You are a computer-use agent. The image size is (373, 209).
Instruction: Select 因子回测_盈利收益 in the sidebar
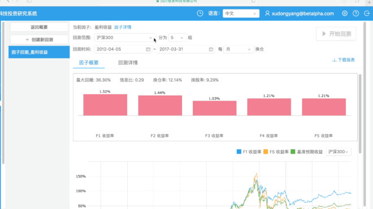tap(39, 52)
